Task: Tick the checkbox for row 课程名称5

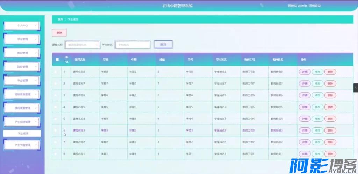Action: tap(56, 107)
